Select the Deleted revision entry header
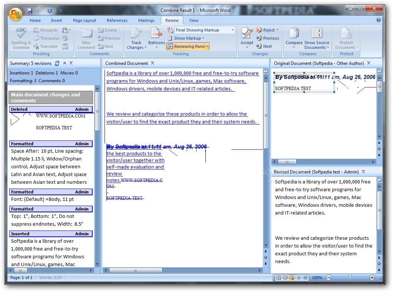 click(51, 109)
